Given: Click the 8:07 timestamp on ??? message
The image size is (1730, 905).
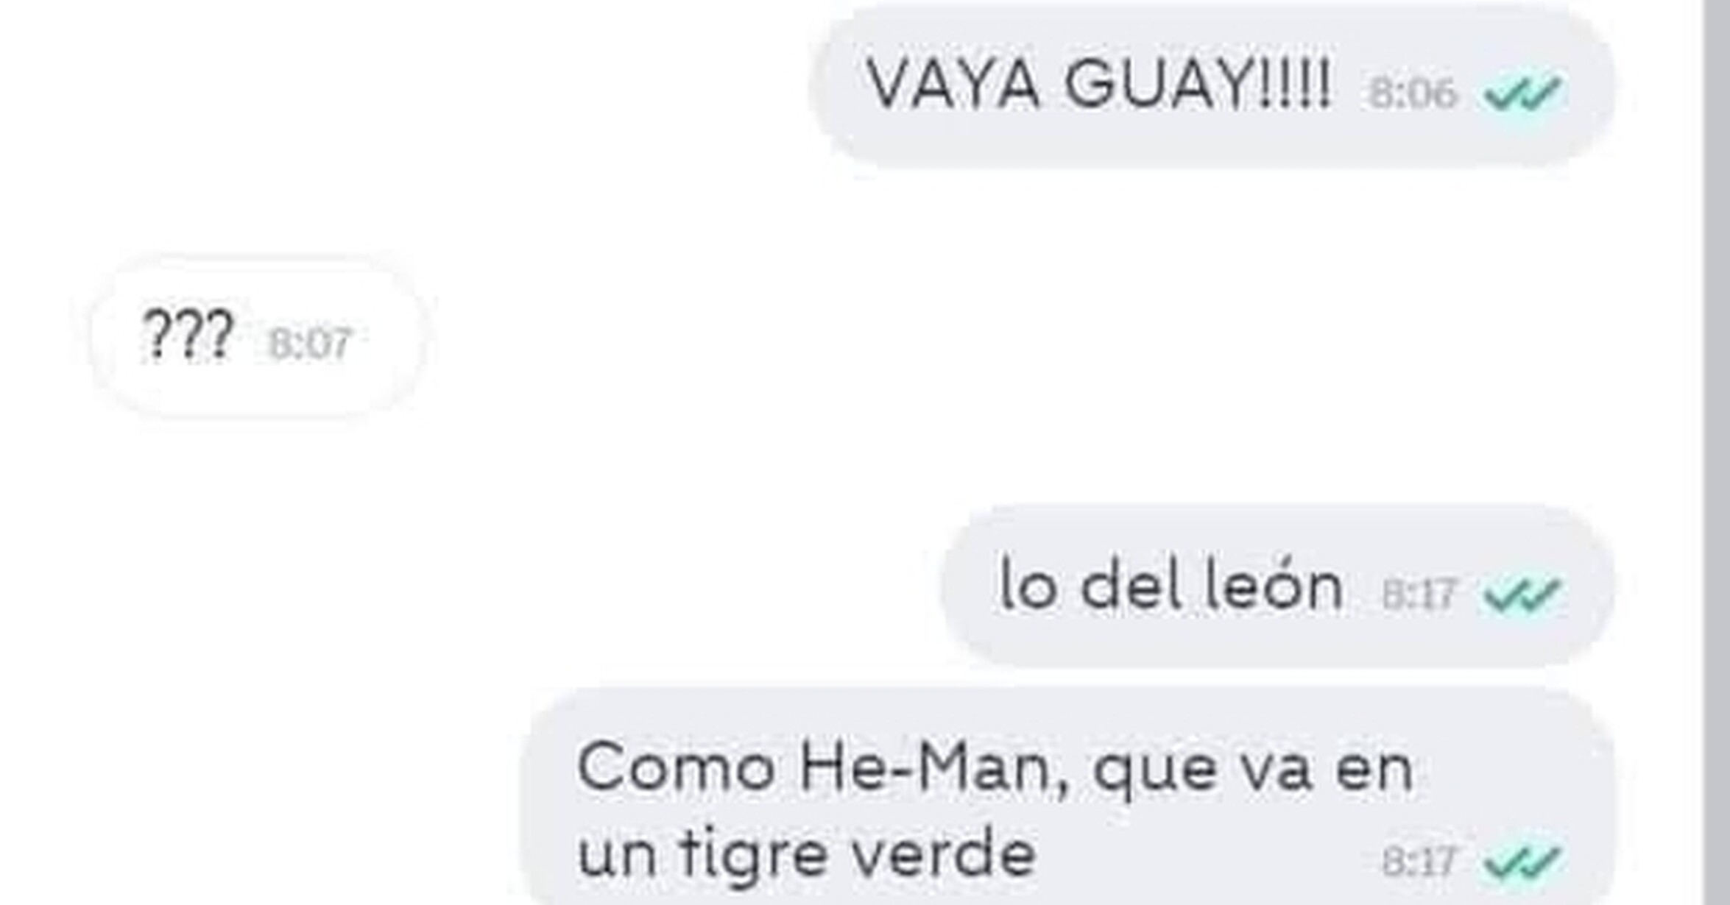Looking at the screenshot, I should (309, 344).
